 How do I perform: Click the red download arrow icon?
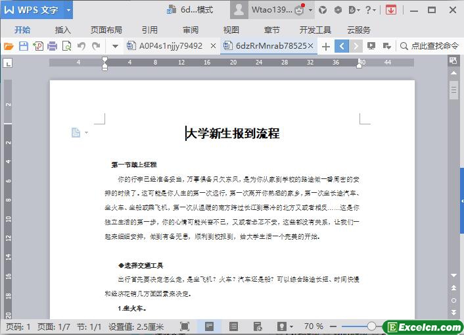pos(391,10)
